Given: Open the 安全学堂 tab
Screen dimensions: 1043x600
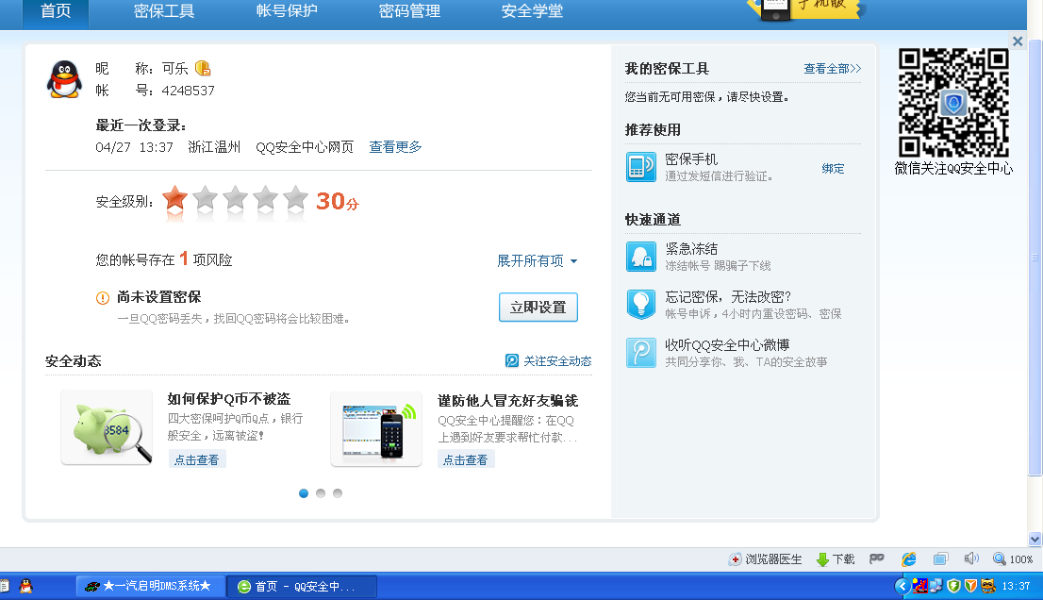Looking at the screenshot, I should click(532, 12).
